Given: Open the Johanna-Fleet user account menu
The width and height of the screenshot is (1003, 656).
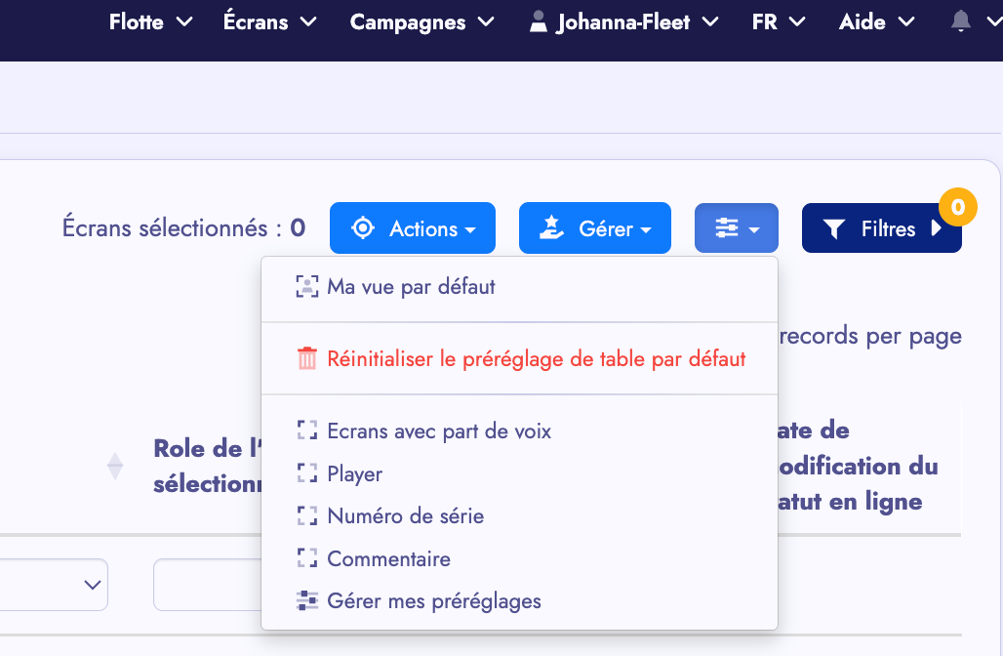Looking at the screenshot, I should [624, 21].
